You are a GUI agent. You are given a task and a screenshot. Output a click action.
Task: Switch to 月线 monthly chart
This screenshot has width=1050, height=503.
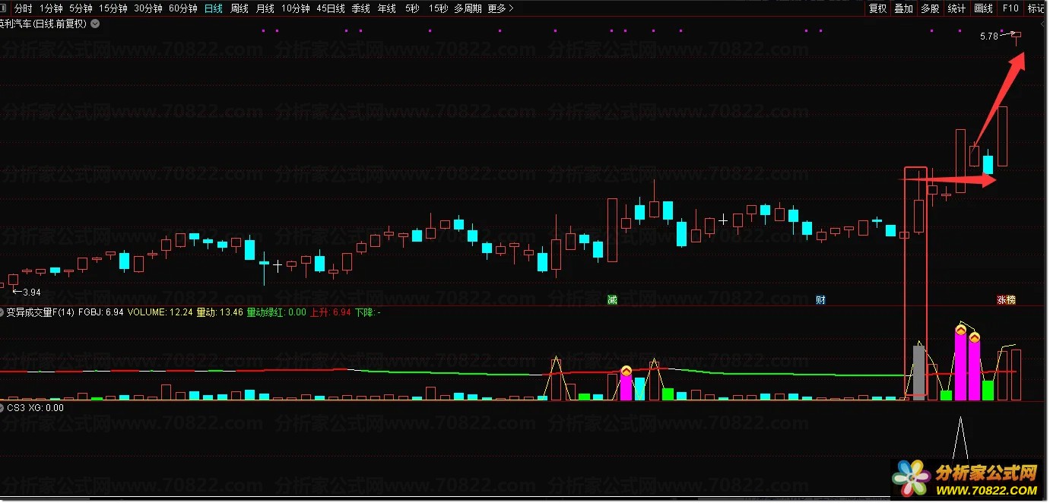[x=265, y=8]
